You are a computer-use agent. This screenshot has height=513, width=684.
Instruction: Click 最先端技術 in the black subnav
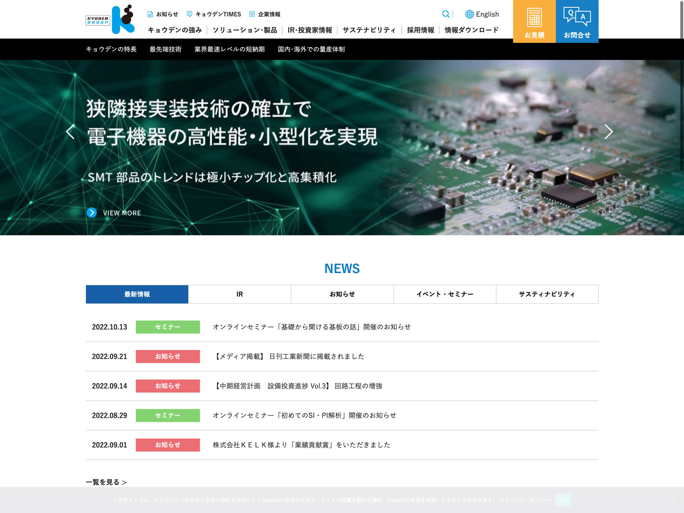165,49
